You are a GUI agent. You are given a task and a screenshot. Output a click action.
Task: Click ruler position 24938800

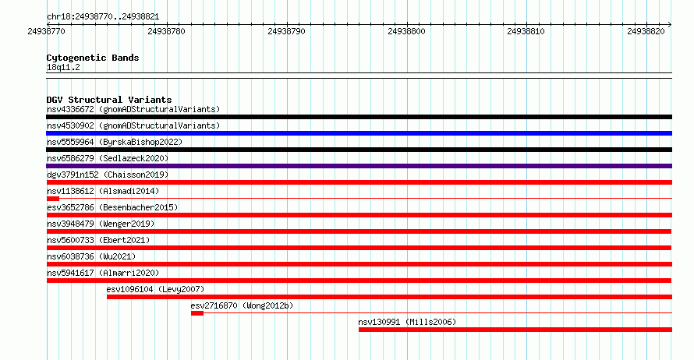(x=406, y=31)
